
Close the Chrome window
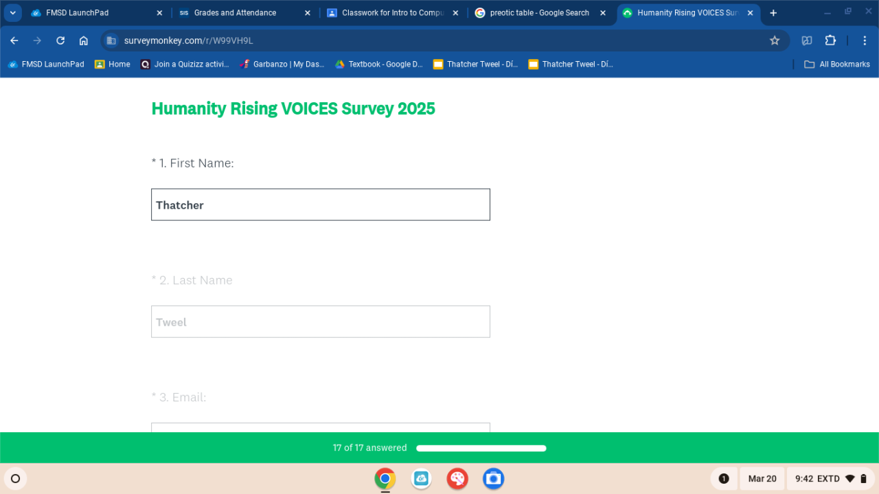click(867, 12)
